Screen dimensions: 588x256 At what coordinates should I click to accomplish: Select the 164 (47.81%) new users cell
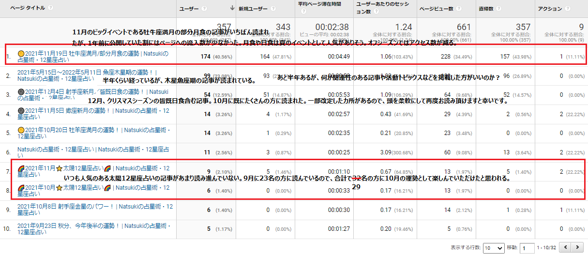click(276, 57)
